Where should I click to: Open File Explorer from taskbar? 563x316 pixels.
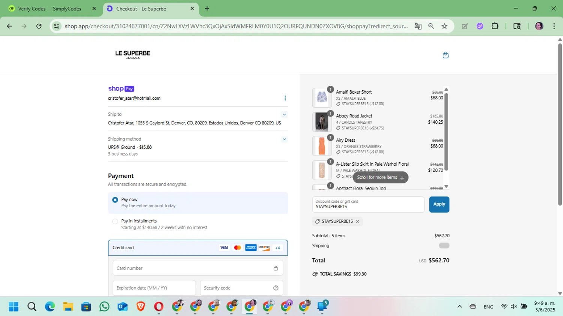point(68,307)
